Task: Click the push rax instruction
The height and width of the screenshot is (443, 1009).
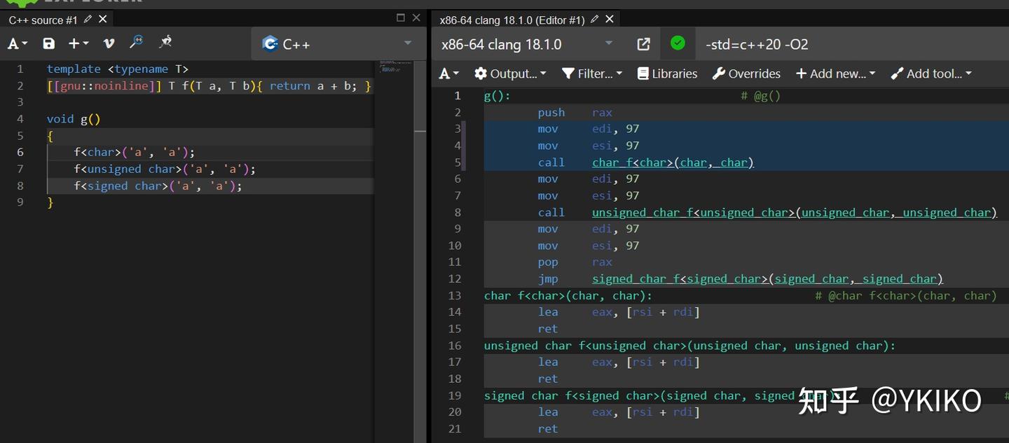Action: [x=575, y=113]
